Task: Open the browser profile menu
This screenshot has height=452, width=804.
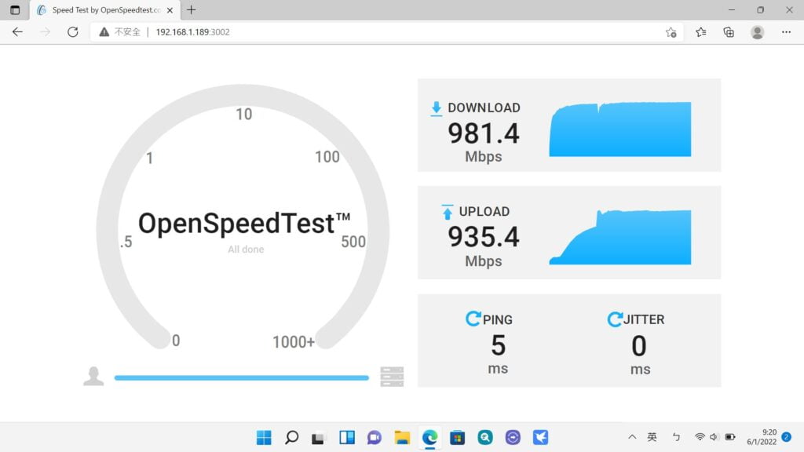Action: click(758, 32)
